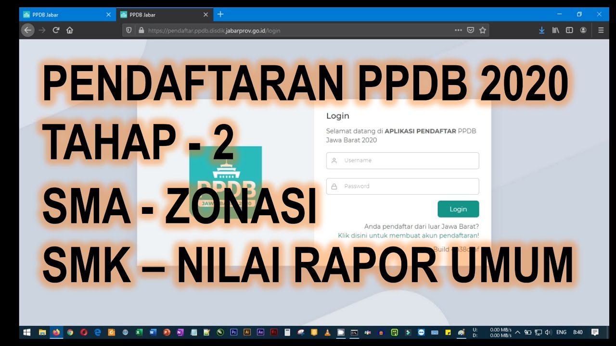Open Internet Explorer from the taskbar
The width and height of the screenshot is (616, 346).
(98, 332)
